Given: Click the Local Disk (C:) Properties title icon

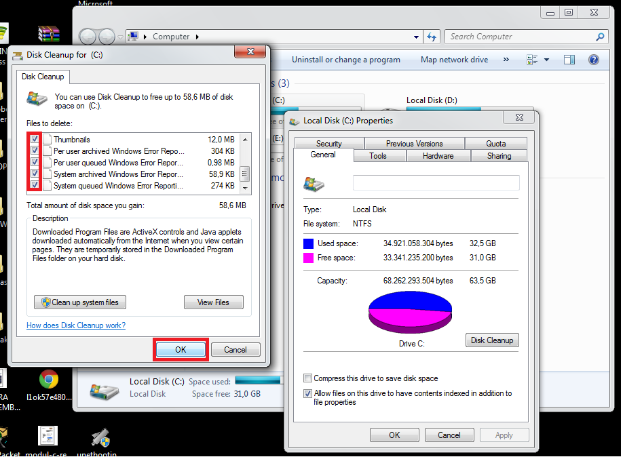Looking at the screenshot, I should click(295, 121).
